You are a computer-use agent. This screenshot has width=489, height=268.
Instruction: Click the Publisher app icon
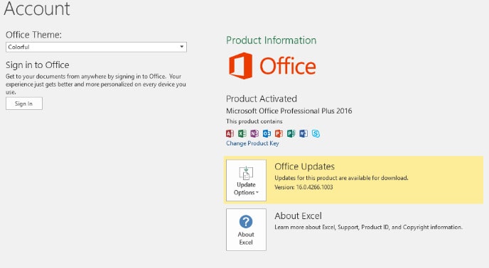pyautogui.click(x=291, y=133)
